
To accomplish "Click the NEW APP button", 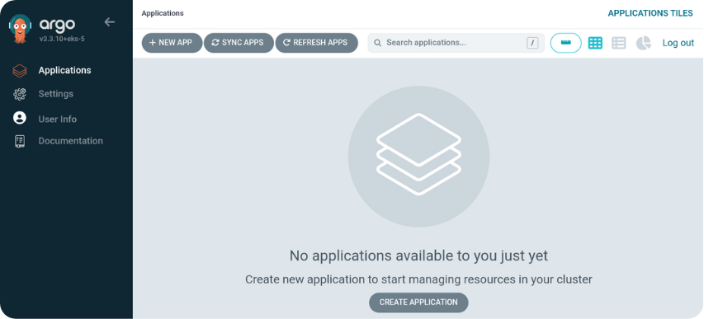I will (x=172, y=43).
